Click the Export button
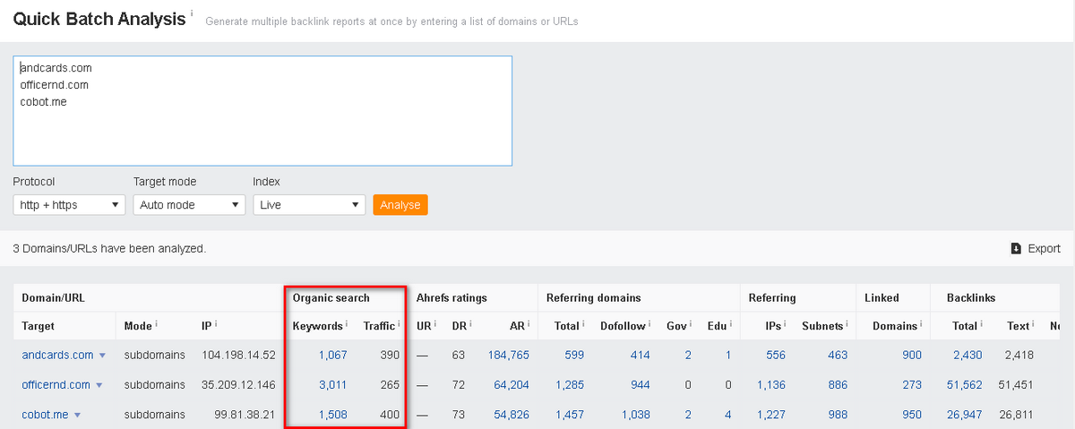 pyautogui.click(x=1035, y=249)
